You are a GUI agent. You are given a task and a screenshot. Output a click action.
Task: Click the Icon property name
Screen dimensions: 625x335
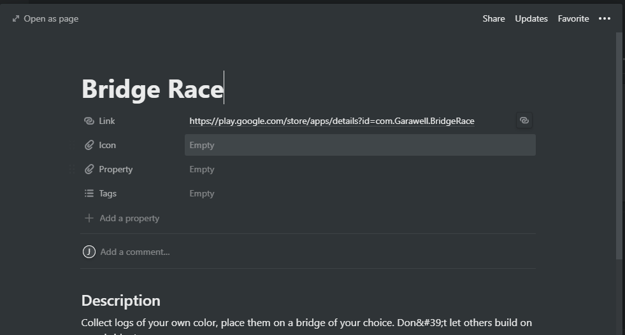(107, 145)
